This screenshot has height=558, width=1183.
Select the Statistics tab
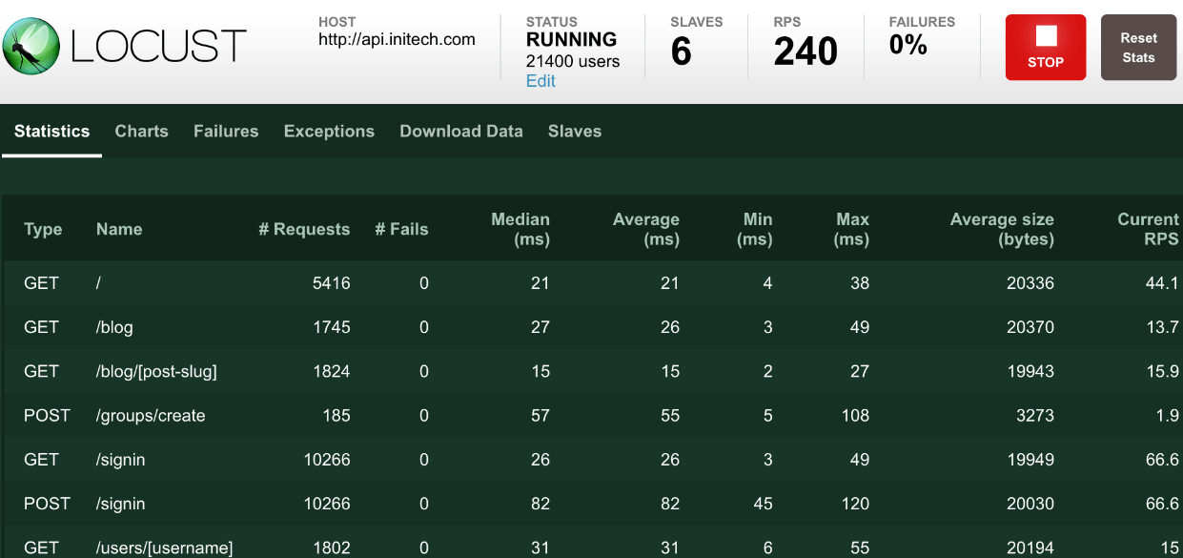tap(52, 132)
